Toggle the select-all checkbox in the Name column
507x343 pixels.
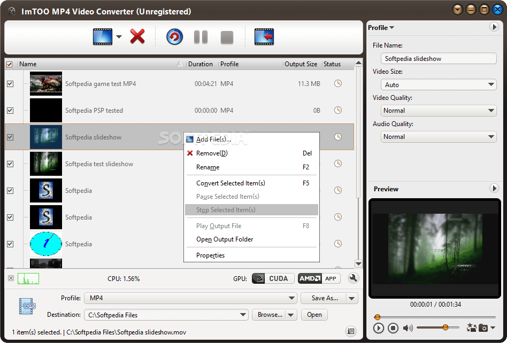pos(10,64)
